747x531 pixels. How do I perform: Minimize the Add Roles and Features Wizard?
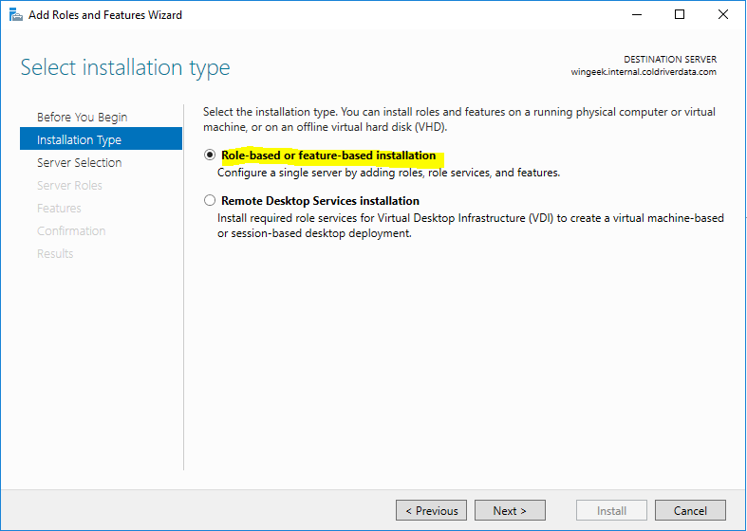(636, 15)
